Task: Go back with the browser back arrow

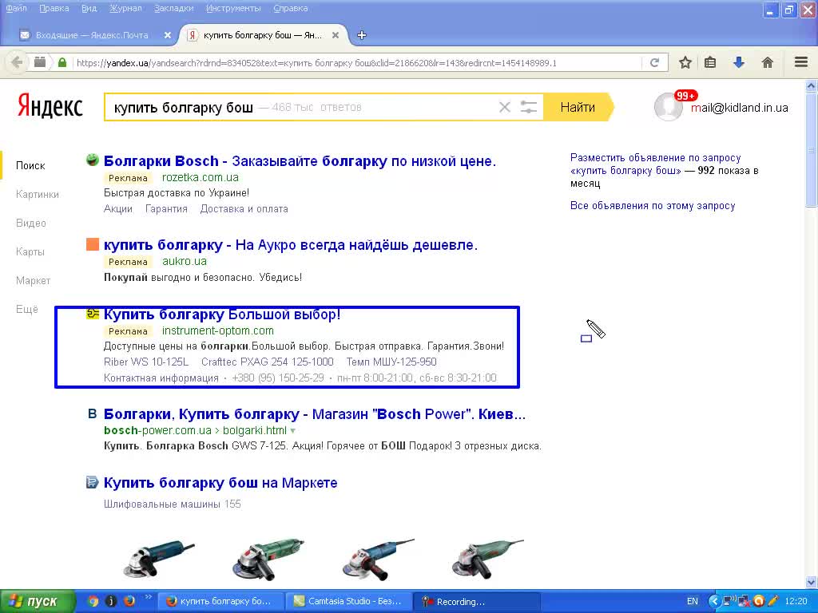Action: coord(17,62)
